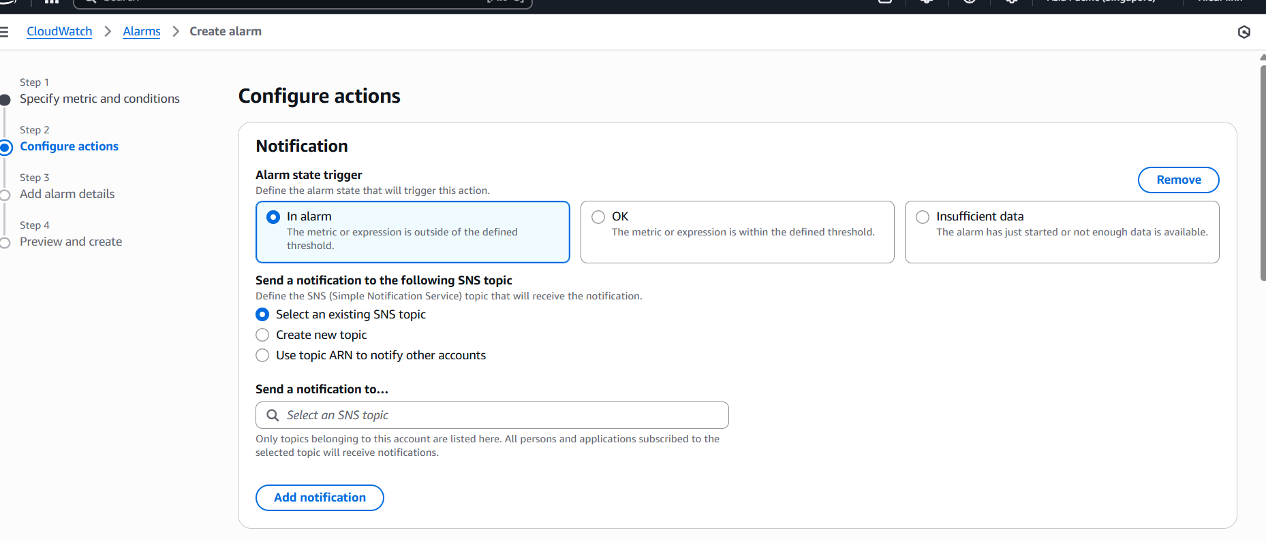
Task: Click 'Send a notification to the following SNS topic'
Action: point(384,280)
